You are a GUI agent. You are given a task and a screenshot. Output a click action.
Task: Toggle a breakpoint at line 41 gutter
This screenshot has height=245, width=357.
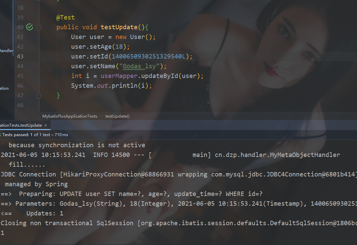(x=20, y=37)
